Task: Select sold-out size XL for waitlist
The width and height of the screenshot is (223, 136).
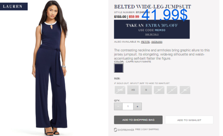Action: click(x=185, y=90)
